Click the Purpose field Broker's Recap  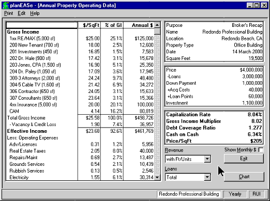point(247,25)
